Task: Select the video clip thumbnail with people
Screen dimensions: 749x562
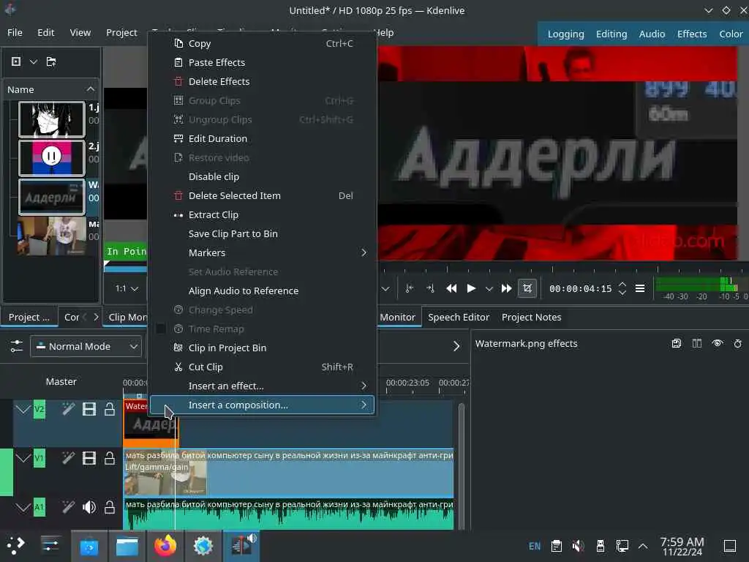Action: [x=52, y=236]
